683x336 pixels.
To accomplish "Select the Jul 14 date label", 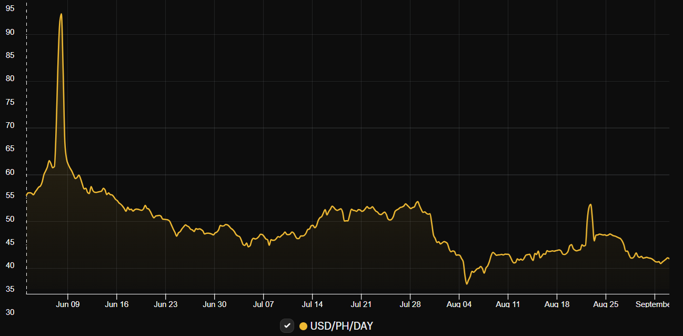I will pos(312,304).
